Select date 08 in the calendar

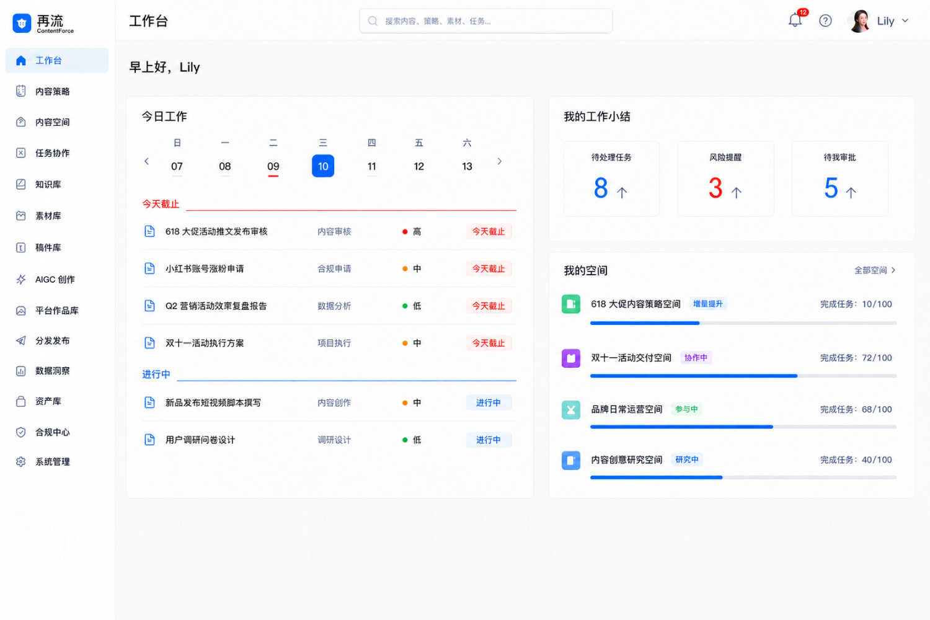coord(225,166)
